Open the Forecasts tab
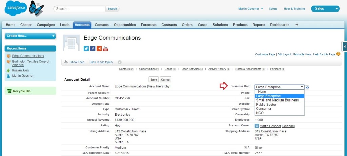Image resolution: width=347 pixels, height=156 pixels. [x=148, y=25]
